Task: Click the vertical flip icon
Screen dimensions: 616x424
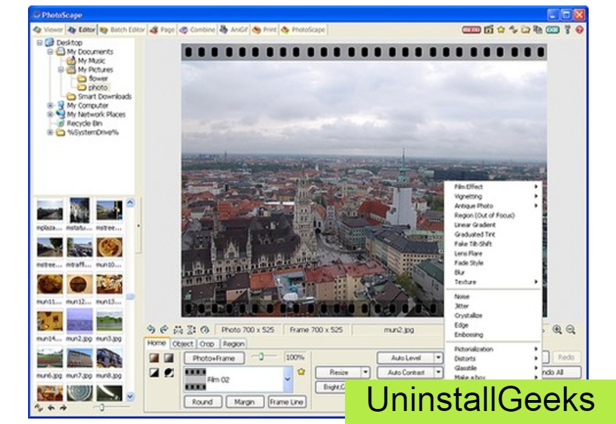Action: (192, 330)
